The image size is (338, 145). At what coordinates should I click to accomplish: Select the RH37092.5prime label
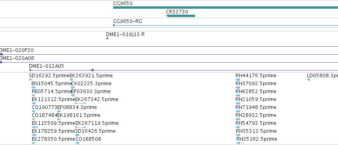(256, 84)
